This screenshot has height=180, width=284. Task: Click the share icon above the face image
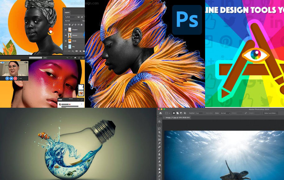(x=79, y=58)
